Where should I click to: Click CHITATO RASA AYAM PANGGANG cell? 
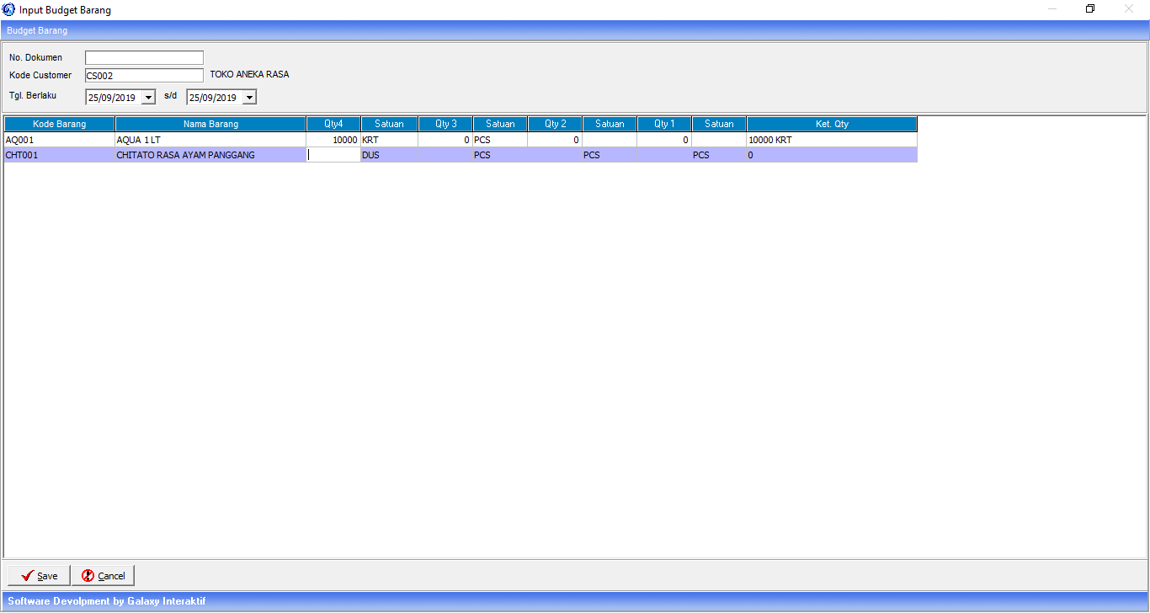click(210, 155)
